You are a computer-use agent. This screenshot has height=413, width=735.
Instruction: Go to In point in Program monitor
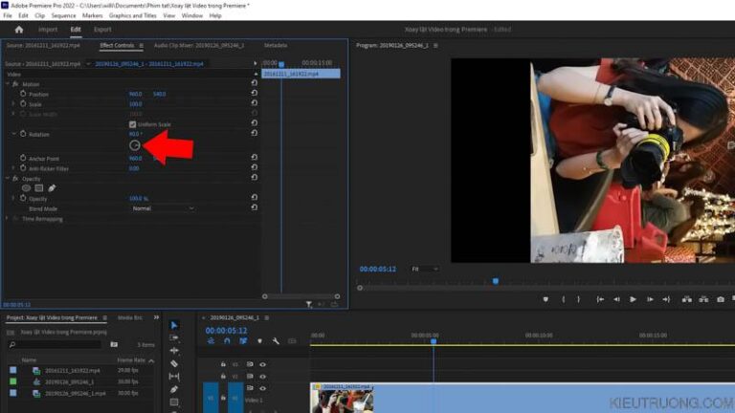point(600,299)
